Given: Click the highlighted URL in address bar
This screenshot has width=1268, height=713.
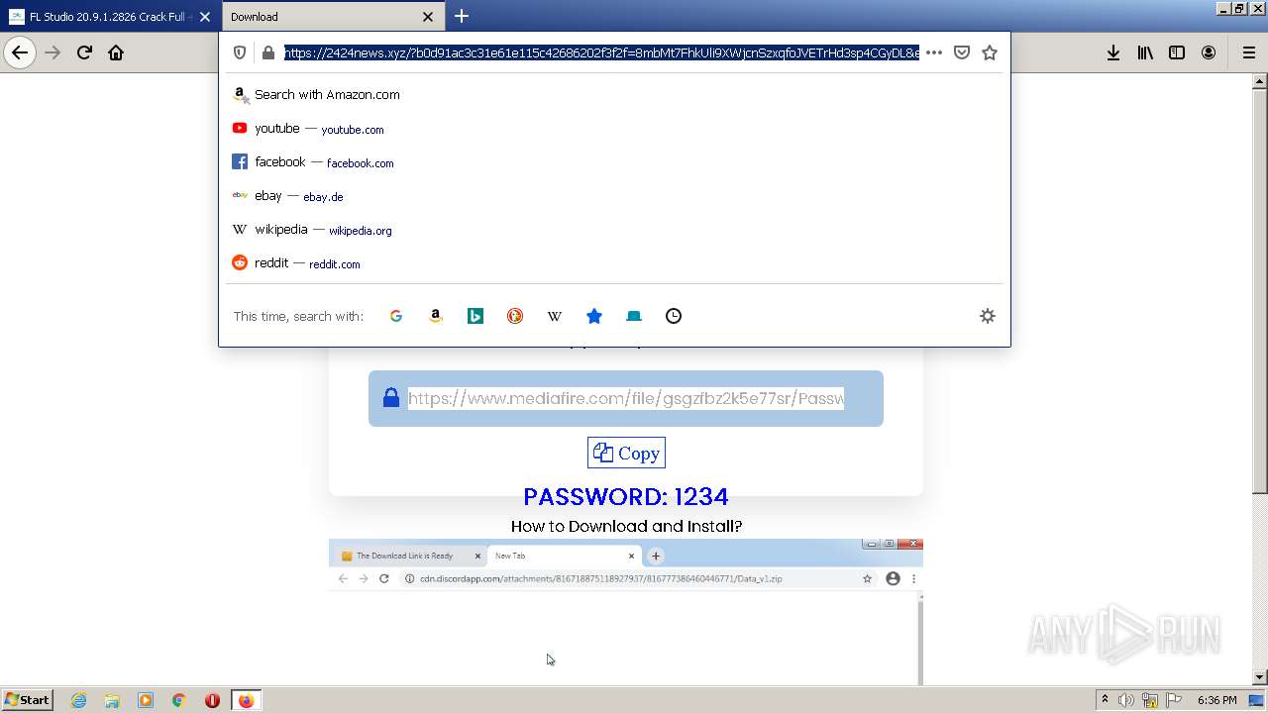Looking at the screenshot, I should point(602,52).
